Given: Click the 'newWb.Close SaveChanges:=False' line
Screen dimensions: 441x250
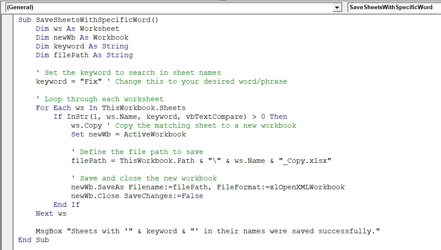Looking at the screenshot, I should tap(137, 196).
